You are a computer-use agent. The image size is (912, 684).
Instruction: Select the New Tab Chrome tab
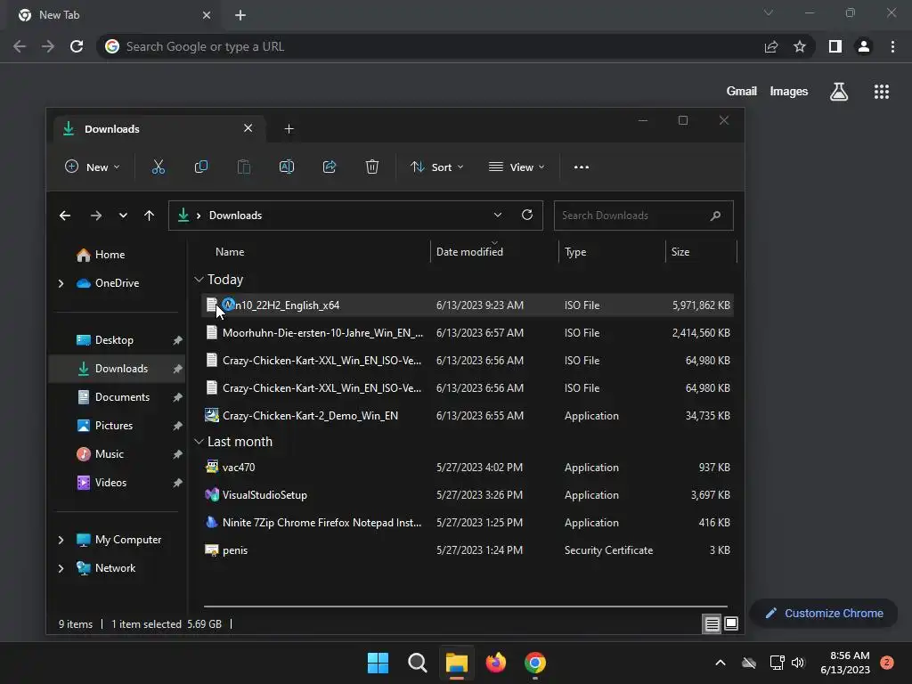(x=114, y=15)
